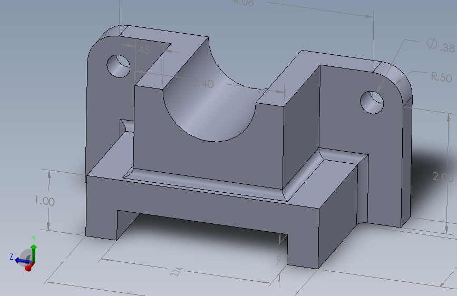Viewport: 457px width, 296px height.
Task: Select the .45 dimension text
Action: coord(143,50)
